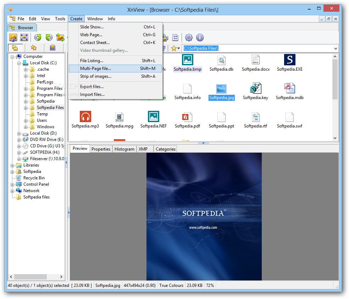Open the contact sheet layout toolbar icon
This screenshot has width=349, height=299.
176,37
